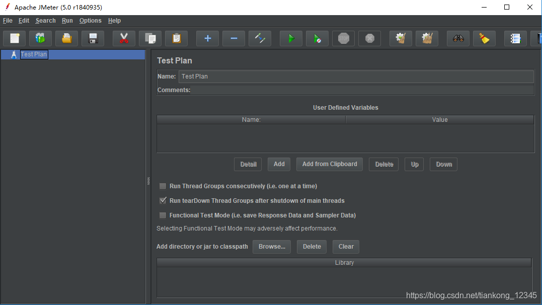The height and width of the screenshot is (305, 542).
Task: Click the Down button
Action: [444, 164]
